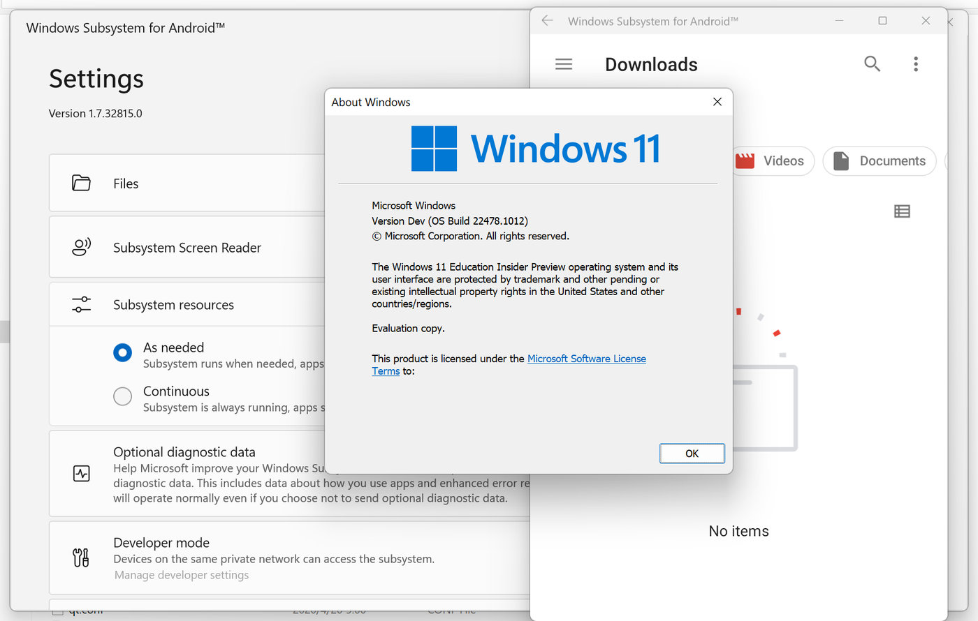Click the Subsystem Screen Reader icon
The width and height of the screenshot is (978, 621).
click(81, 247)
